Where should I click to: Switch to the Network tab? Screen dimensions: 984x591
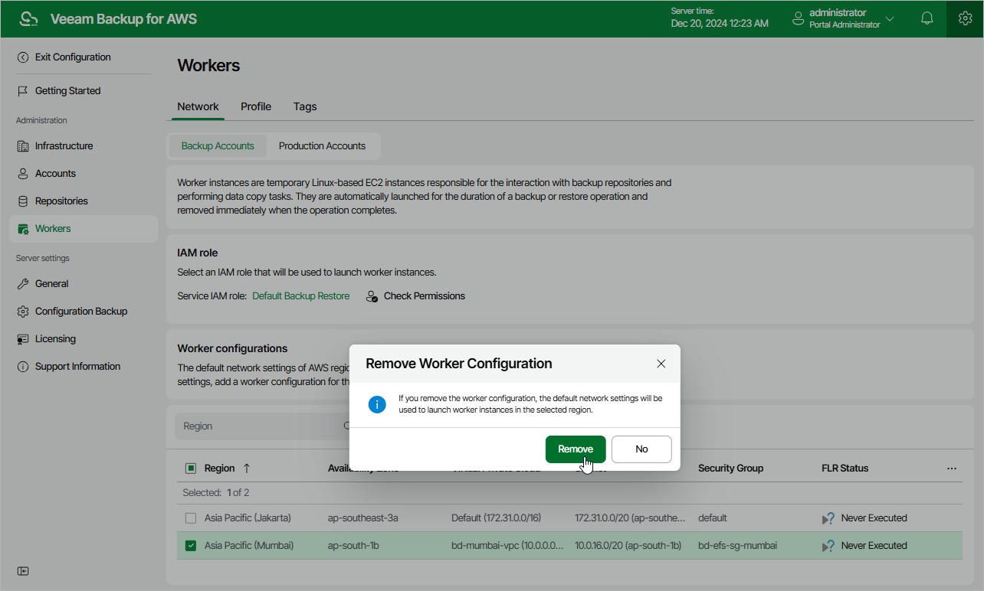[198, 107]
